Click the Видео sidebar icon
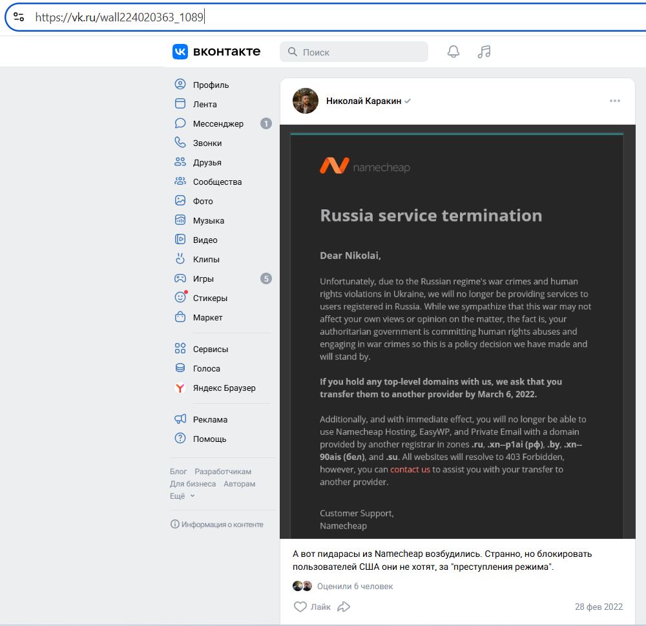This screenshot has height=626, width=646. point(180,240)
